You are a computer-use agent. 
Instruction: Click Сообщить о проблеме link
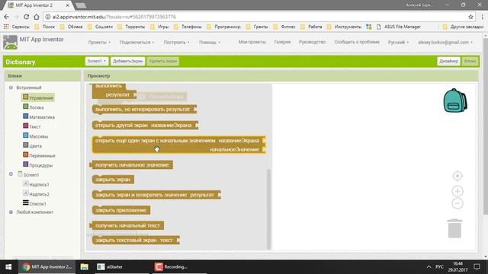coord(357,42)
